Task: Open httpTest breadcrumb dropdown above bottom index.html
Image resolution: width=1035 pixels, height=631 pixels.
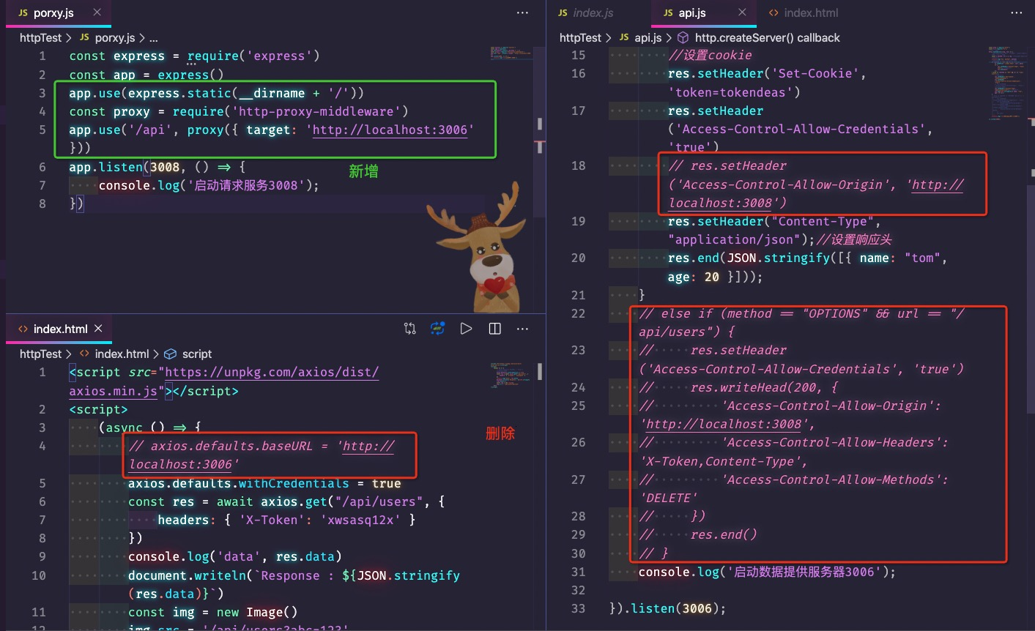Action: point(40,354)
